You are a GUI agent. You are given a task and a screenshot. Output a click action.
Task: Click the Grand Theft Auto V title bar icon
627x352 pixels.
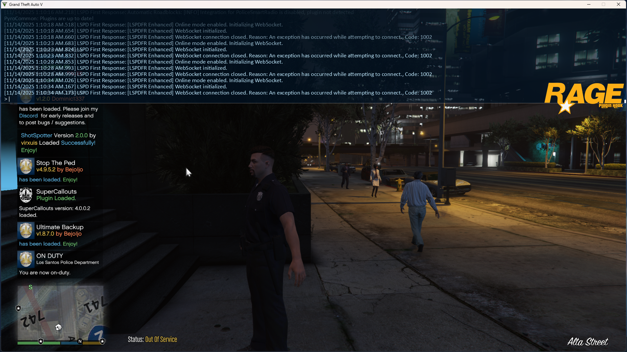pos(5,4)
